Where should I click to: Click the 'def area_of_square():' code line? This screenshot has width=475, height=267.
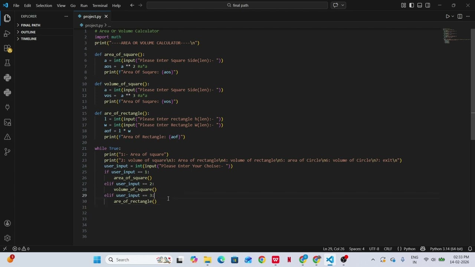tap(119, 55)
